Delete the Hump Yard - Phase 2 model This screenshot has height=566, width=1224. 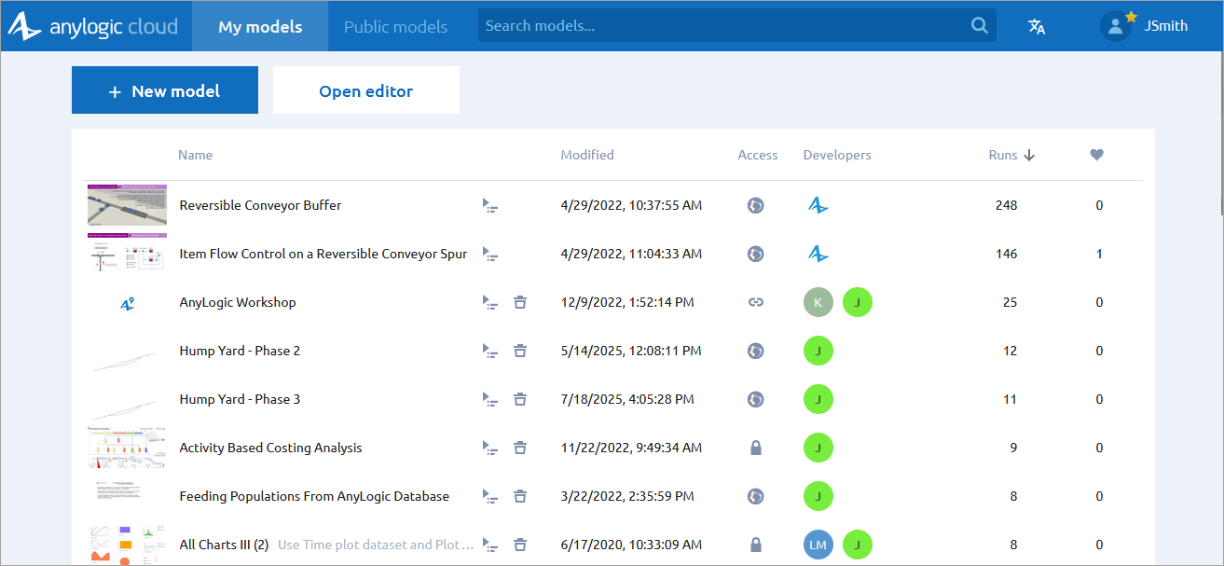(520, 351)
